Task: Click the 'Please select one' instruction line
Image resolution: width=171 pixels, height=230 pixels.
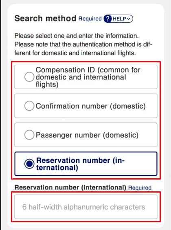Action: pyautogui.click(x=77, y=36)
